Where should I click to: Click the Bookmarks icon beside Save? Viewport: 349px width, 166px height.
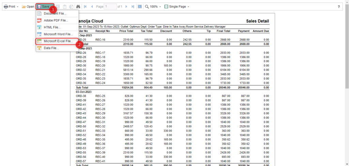pyautogui.click(x=58, y=7)
